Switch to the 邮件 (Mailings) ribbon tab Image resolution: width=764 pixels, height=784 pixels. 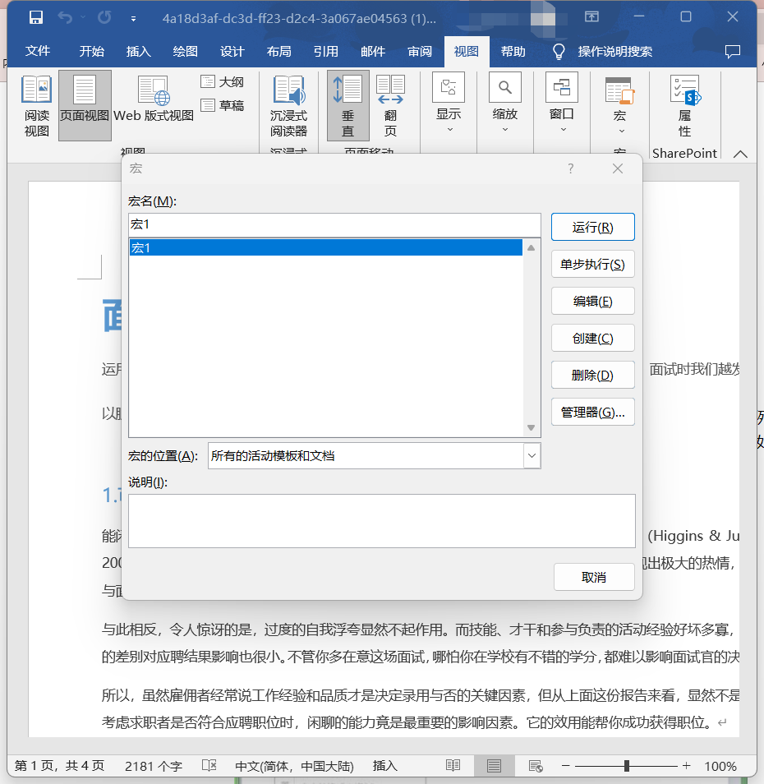tap(373, 51)
